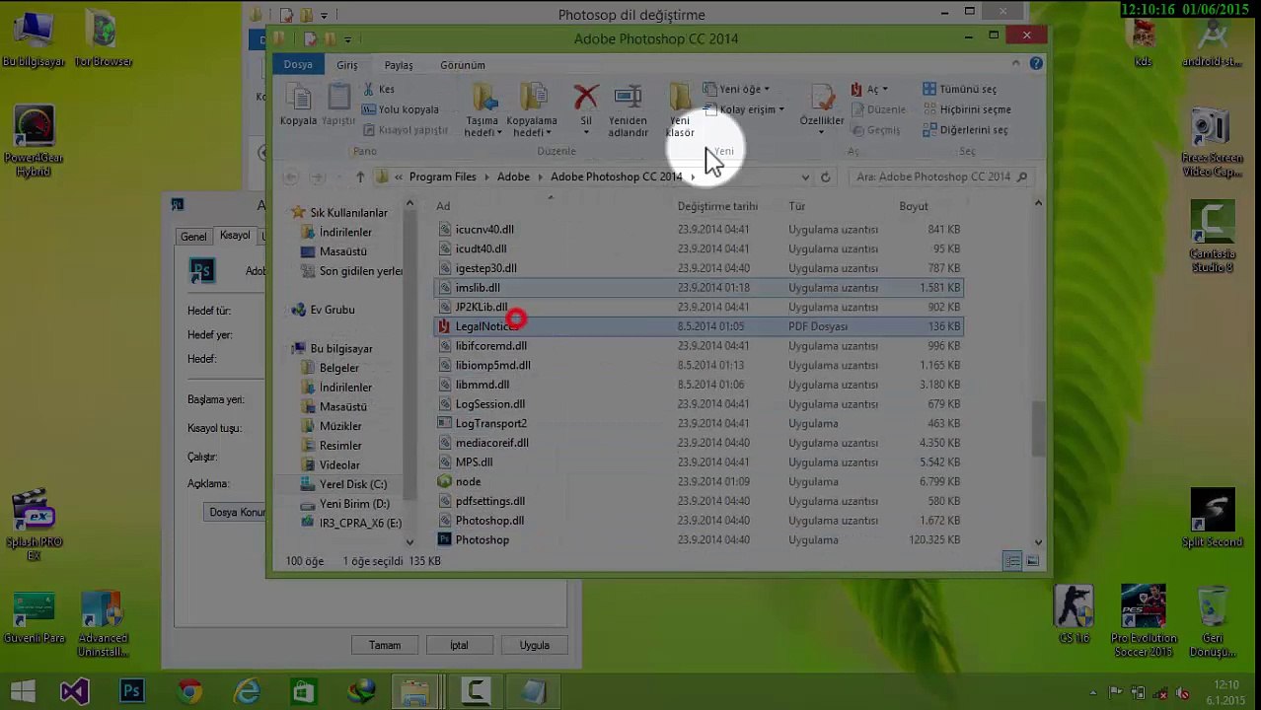Click Tümünü seç in ribbon
This screenshot has height=710, width=1261.
pos(959,89)
